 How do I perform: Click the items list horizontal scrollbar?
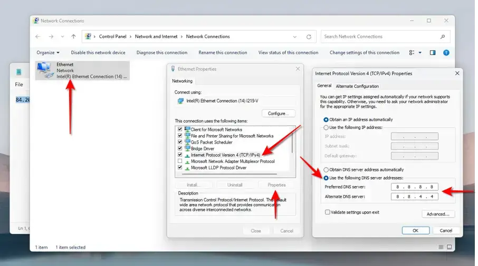[230, 175]
